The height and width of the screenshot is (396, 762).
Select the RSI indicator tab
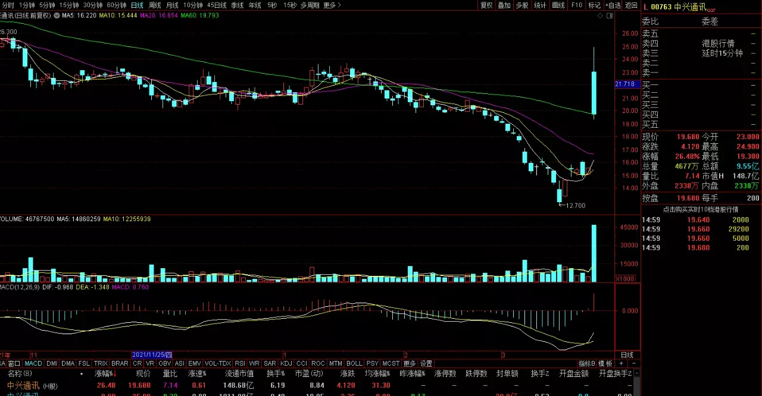(240, 363)
